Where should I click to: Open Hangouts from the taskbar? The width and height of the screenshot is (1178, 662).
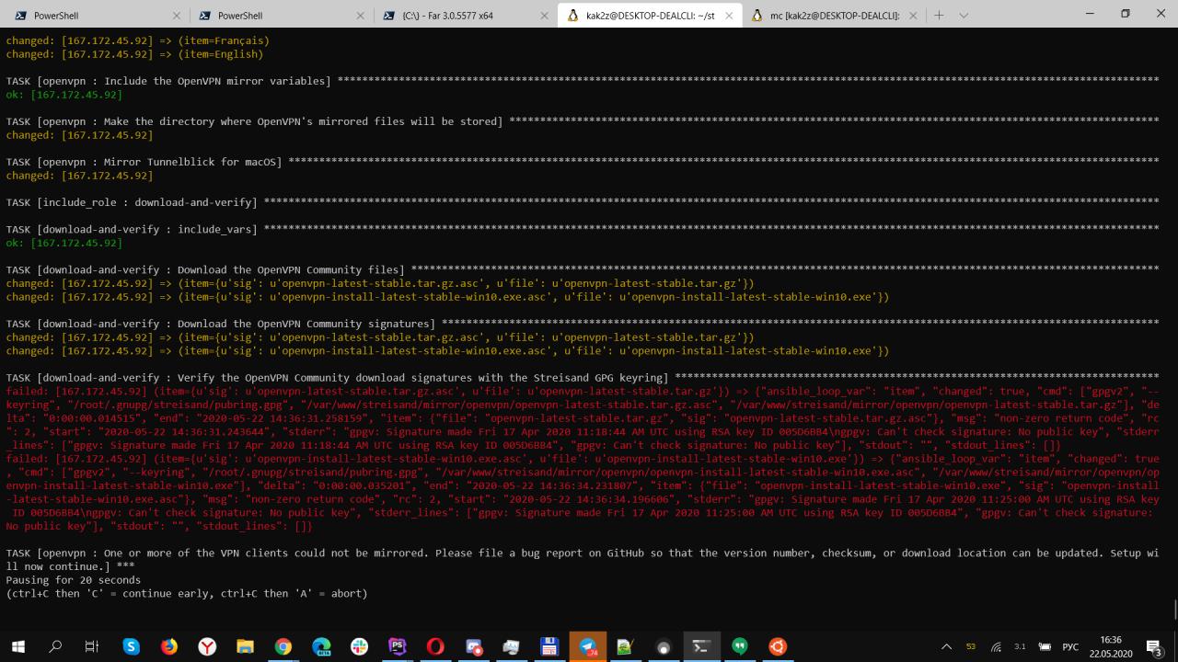click(x=739, y=646)
